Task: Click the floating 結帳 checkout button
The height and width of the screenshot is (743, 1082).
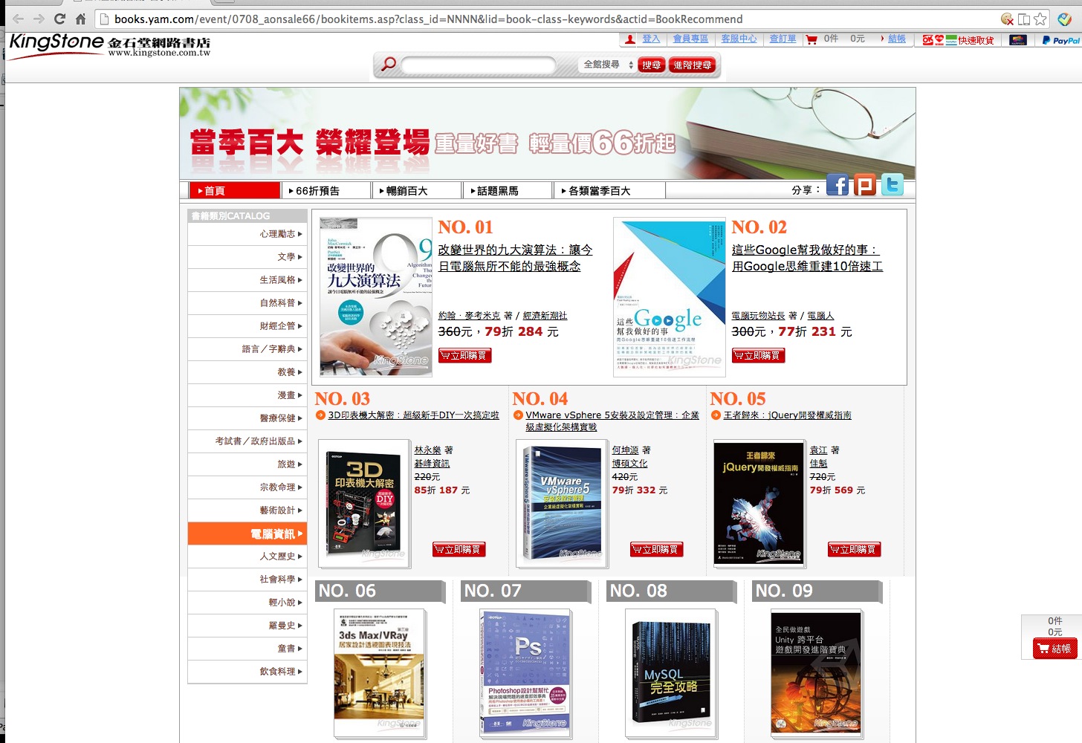Action: 1055,649
